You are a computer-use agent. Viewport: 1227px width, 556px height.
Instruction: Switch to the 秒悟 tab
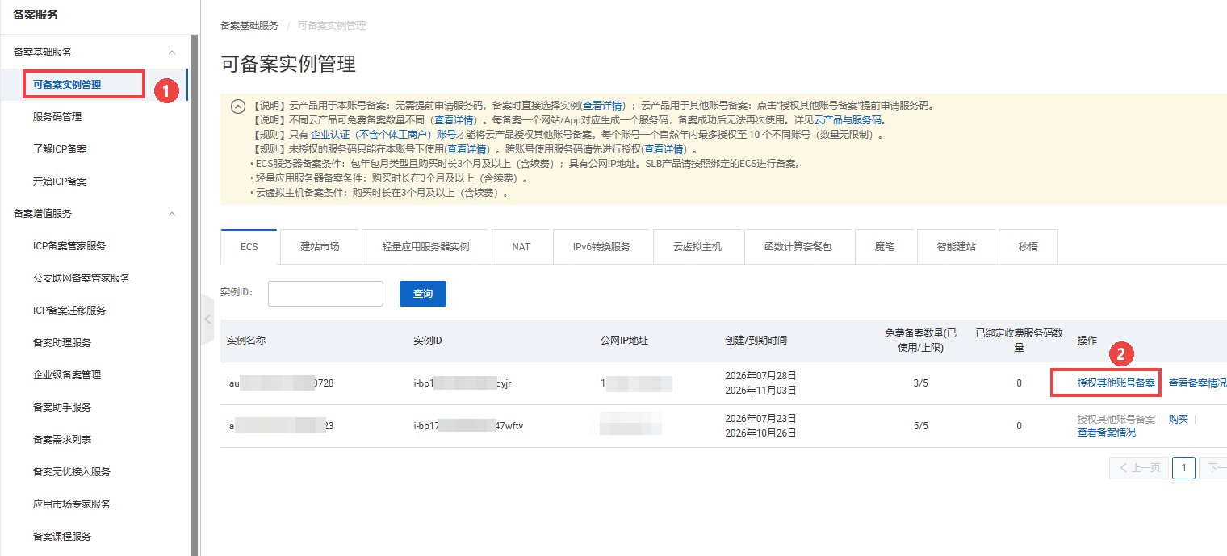point(1028,247)
